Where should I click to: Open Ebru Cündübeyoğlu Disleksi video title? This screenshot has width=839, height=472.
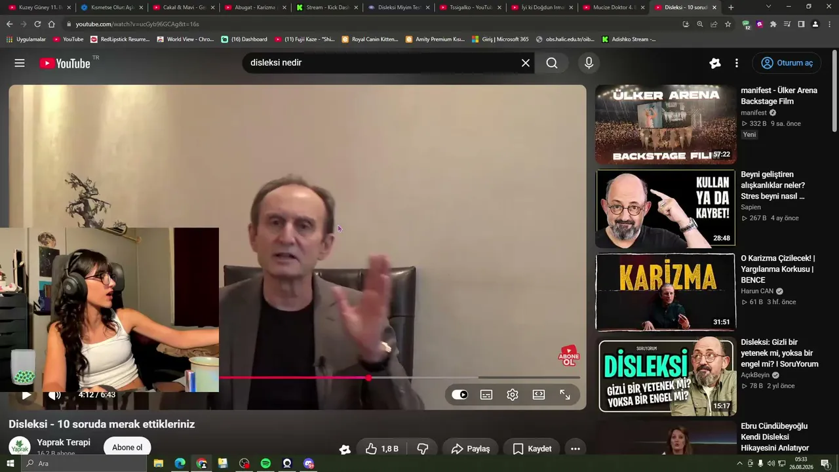point(775,437)
